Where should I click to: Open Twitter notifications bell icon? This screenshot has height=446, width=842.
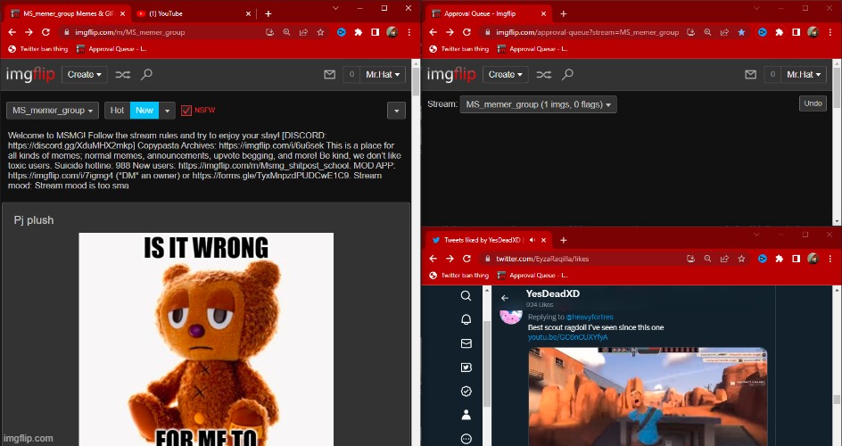tap(466, 319)
